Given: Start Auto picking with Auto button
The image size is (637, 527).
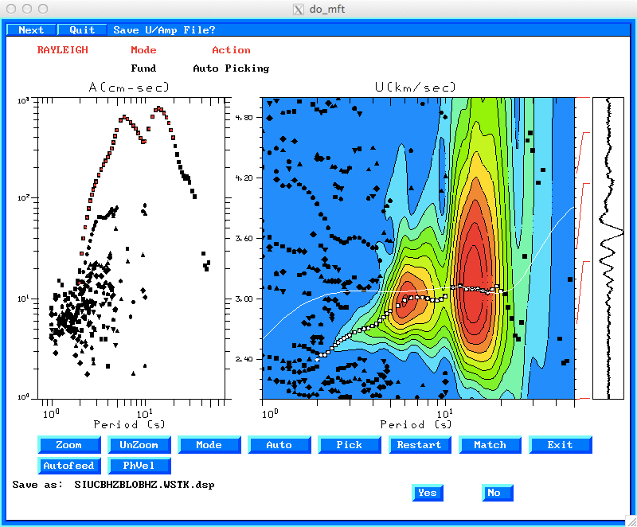Looking at the screenshot, I should [279, 445].
